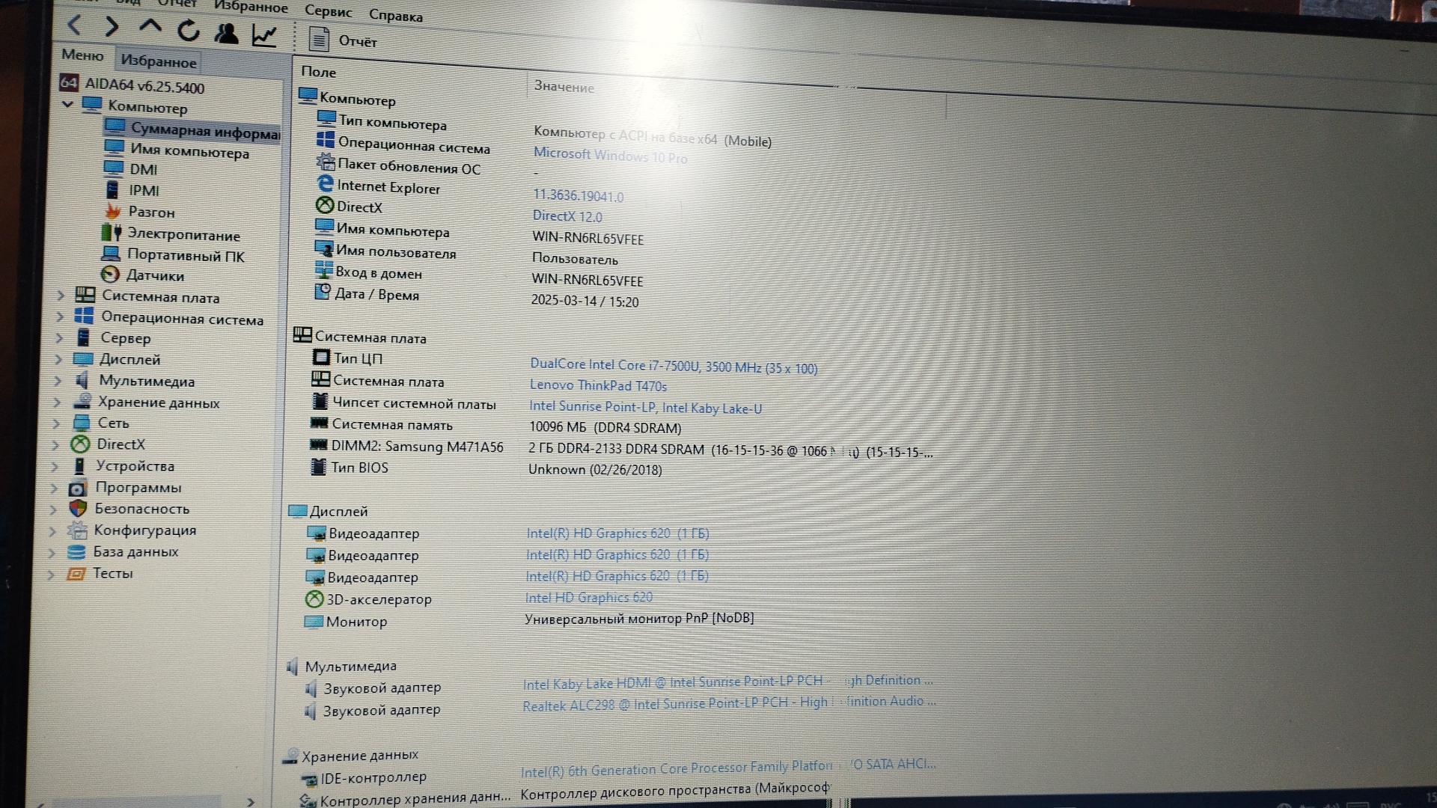Click the graph chart toolbar icon
1437x808 pixels.
[x=264, y=35]
